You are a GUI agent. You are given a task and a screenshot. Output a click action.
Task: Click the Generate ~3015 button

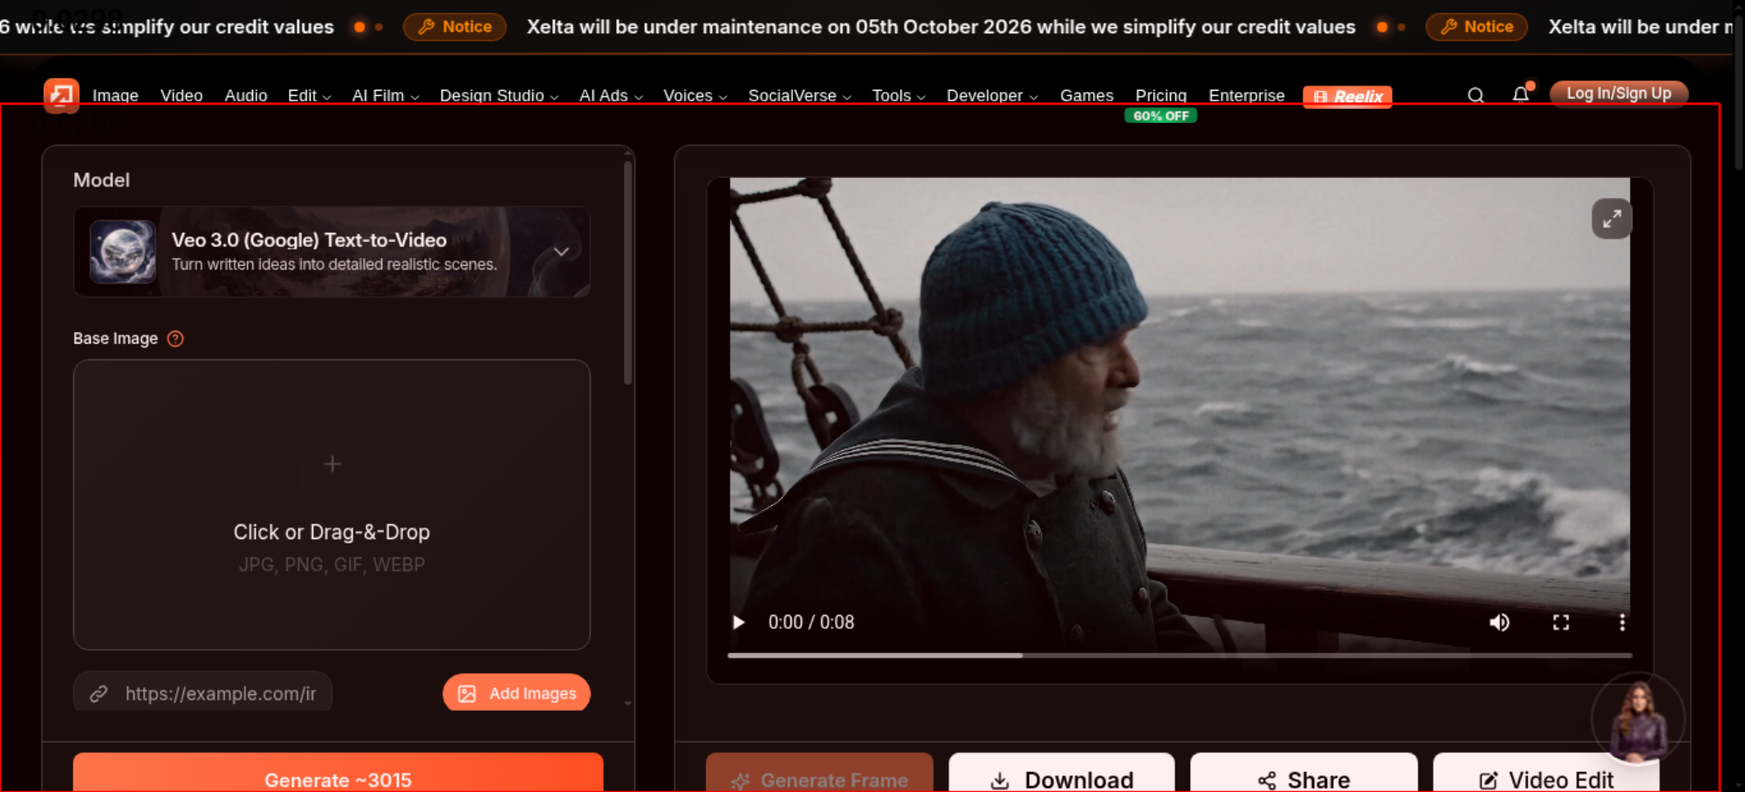click(x=339, y=773)
